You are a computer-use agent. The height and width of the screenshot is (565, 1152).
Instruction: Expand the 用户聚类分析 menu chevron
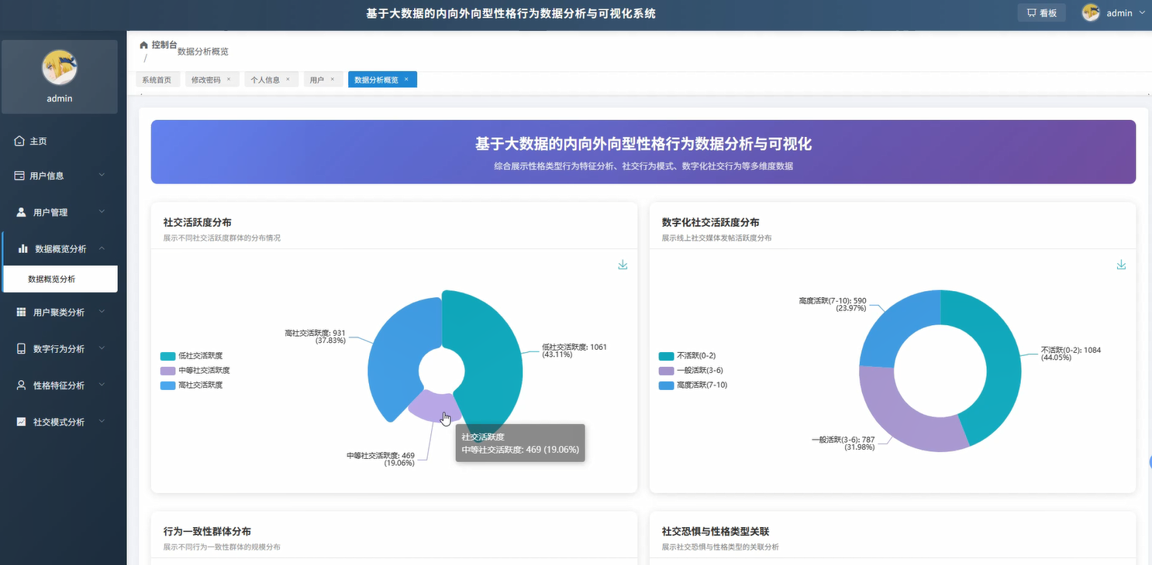102,312
